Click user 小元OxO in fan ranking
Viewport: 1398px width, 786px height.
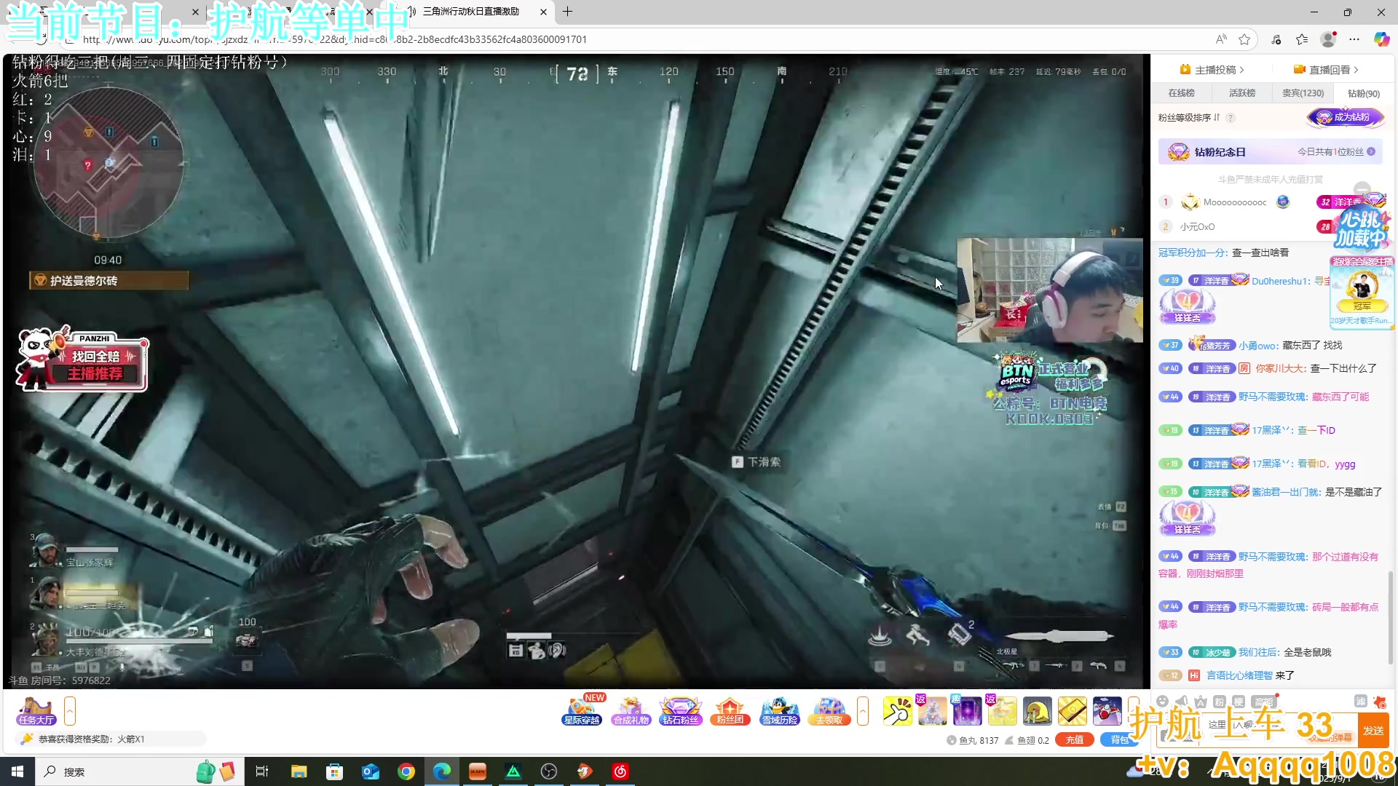tap(1197, 227)
